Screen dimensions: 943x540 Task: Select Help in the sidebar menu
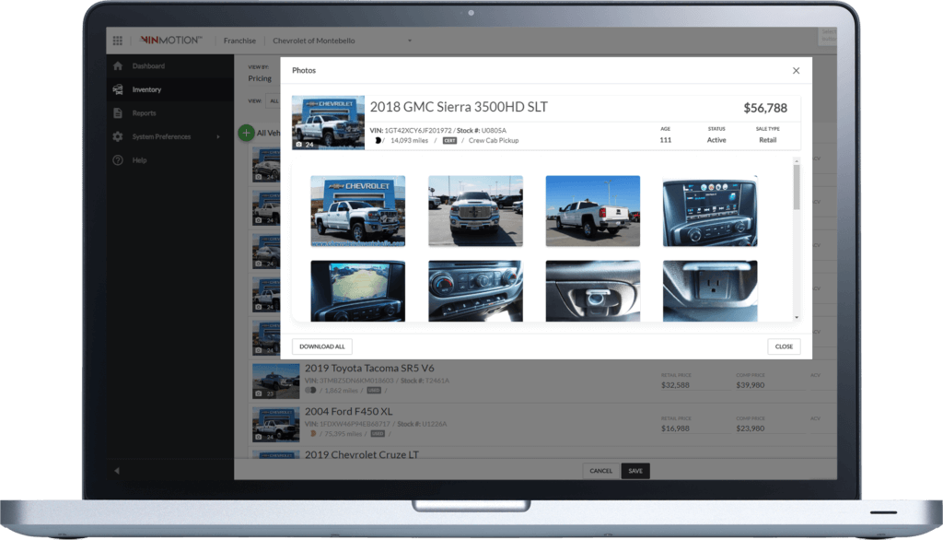pos(140,160)
